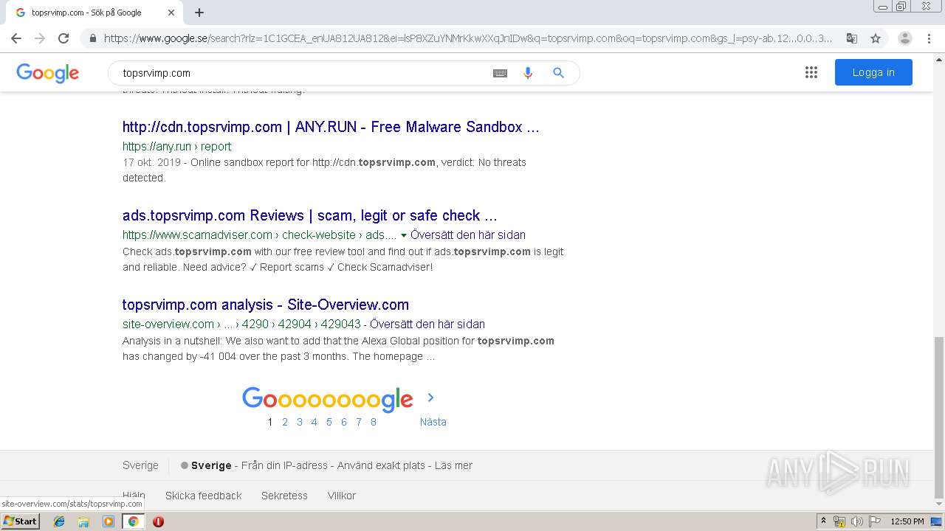This screenshot has width=945, height=531.
Task: Go back with the browser back arrow
Action: click(16, 38)
